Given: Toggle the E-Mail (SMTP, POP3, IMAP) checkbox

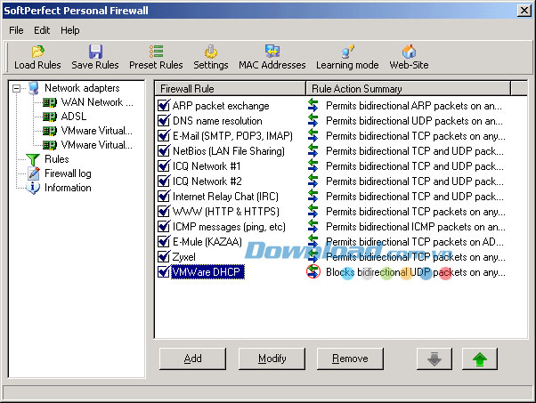Looking at the screenshot, I should click(164, 135).
